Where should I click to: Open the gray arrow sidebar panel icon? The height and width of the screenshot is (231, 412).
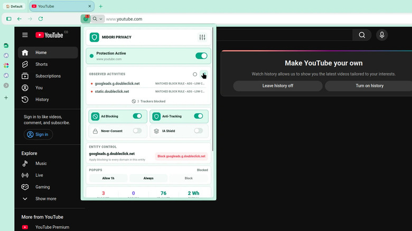pyautogui.click(x=6, y=85)
